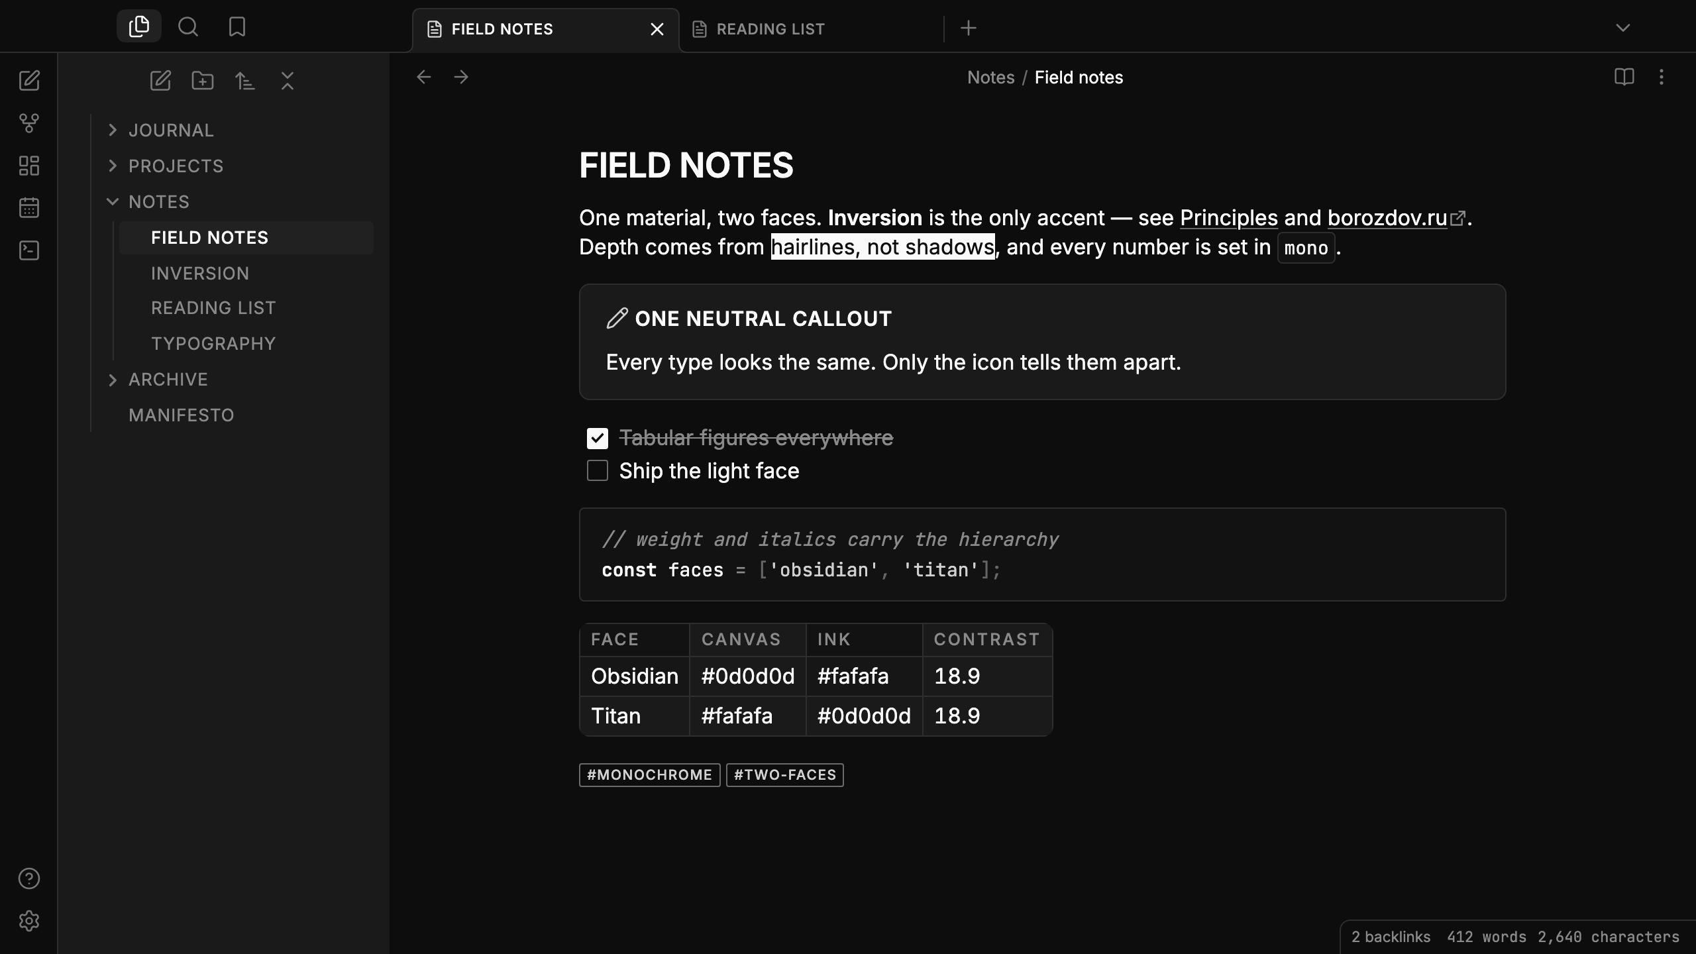Click 'Notes' in the breadcrumb
1696x954 pixels.
(991, 78)
